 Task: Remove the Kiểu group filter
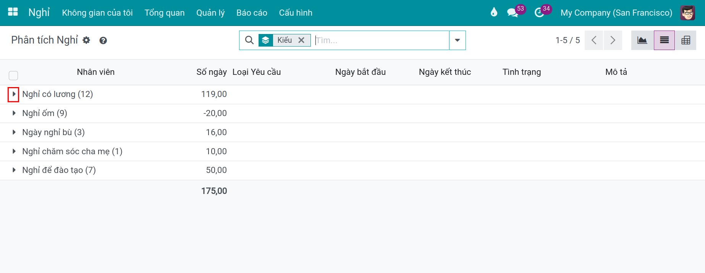coord(301,40)
